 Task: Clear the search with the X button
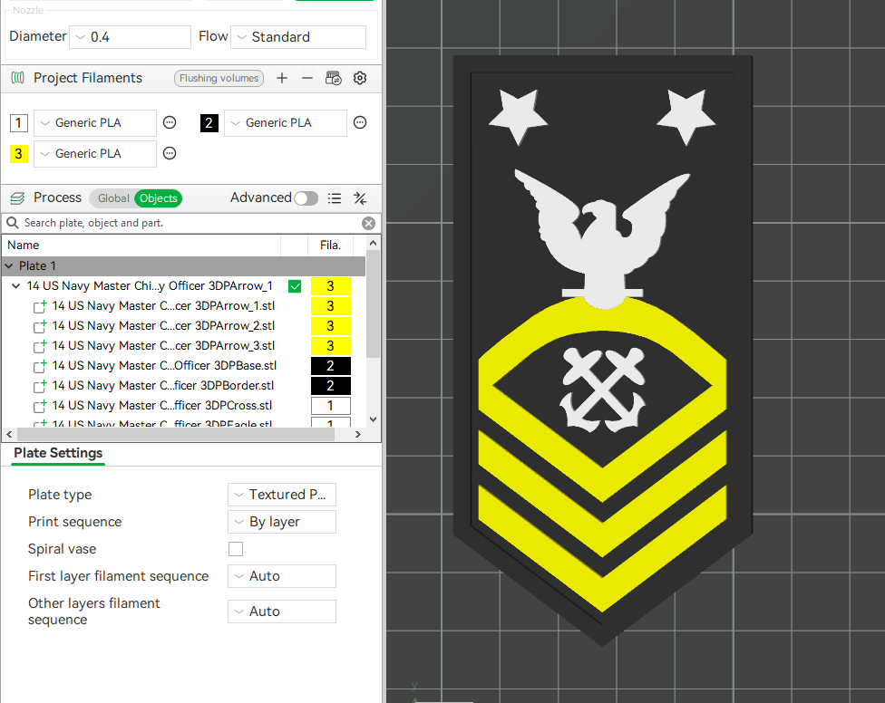pos(368,223)
